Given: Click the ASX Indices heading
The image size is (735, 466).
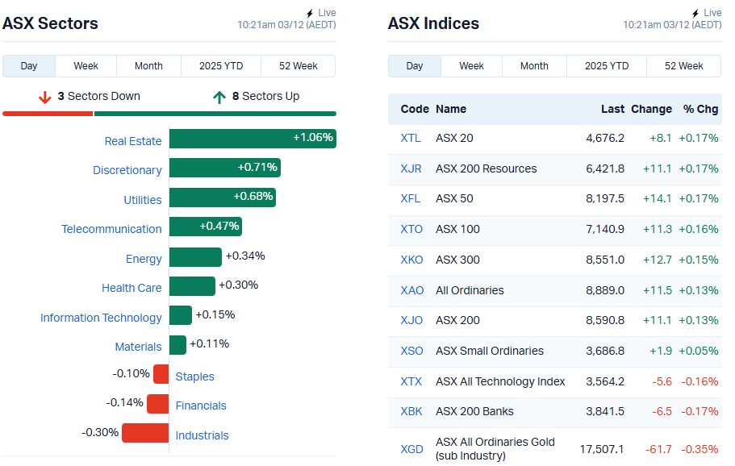Looking at the screenshot, I should coord(433,23).
